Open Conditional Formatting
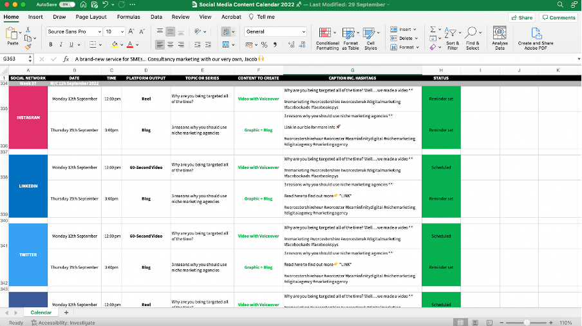This screenshot has width=582, height=326. (327, 38)
